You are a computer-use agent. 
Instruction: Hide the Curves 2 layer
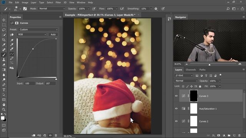pos(176,121)
